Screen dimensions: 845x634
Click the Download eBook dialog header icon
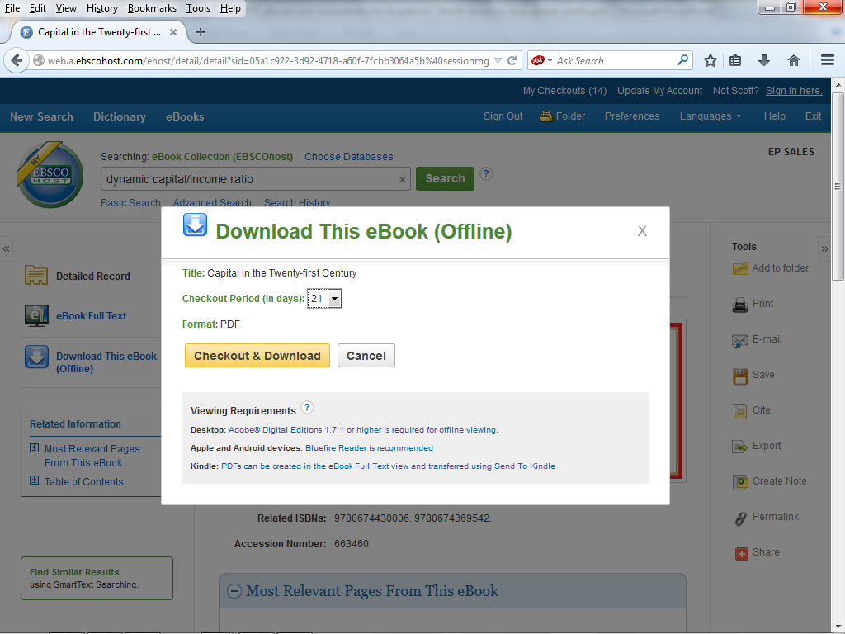coord(195,225)
